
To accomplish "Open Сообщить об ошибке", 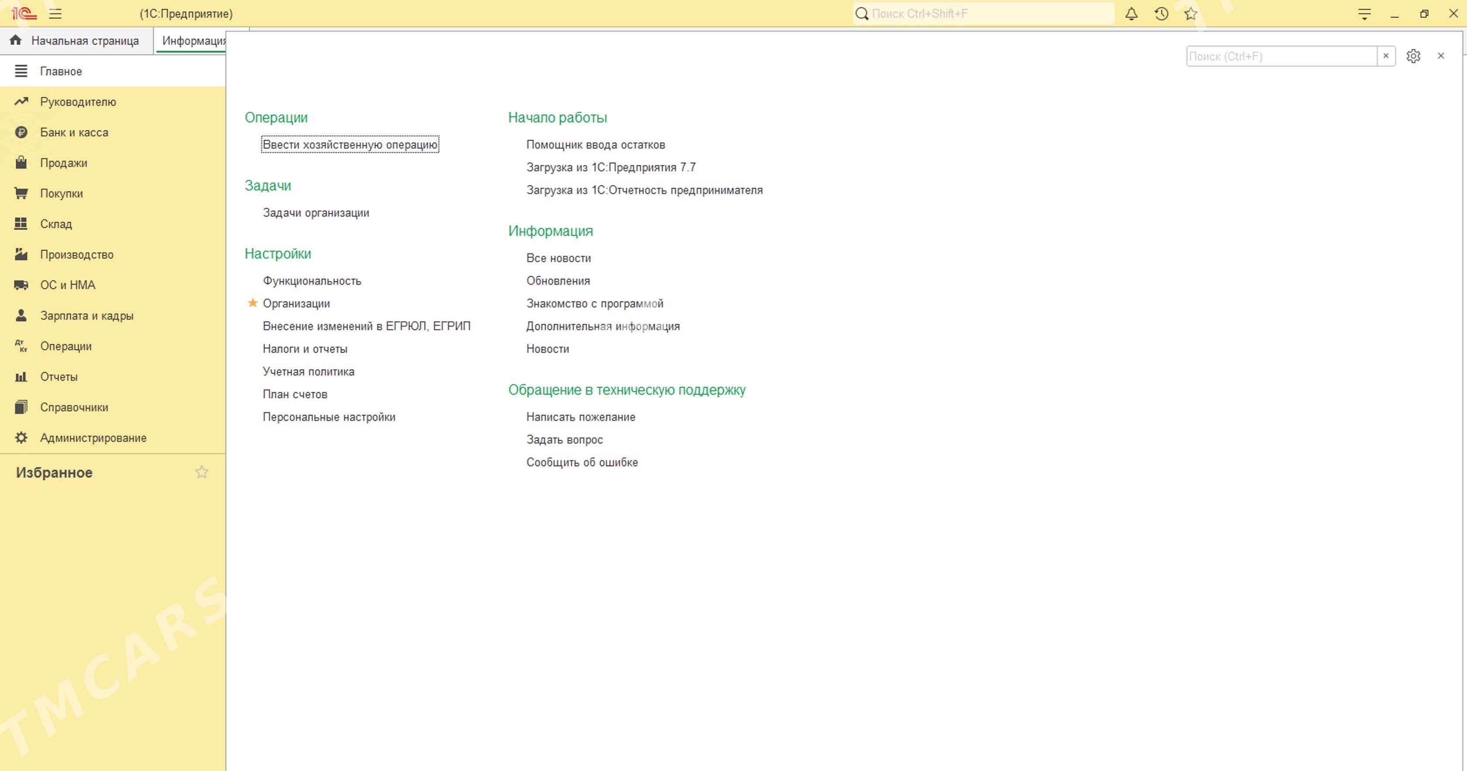I will [x=582, y=462].
